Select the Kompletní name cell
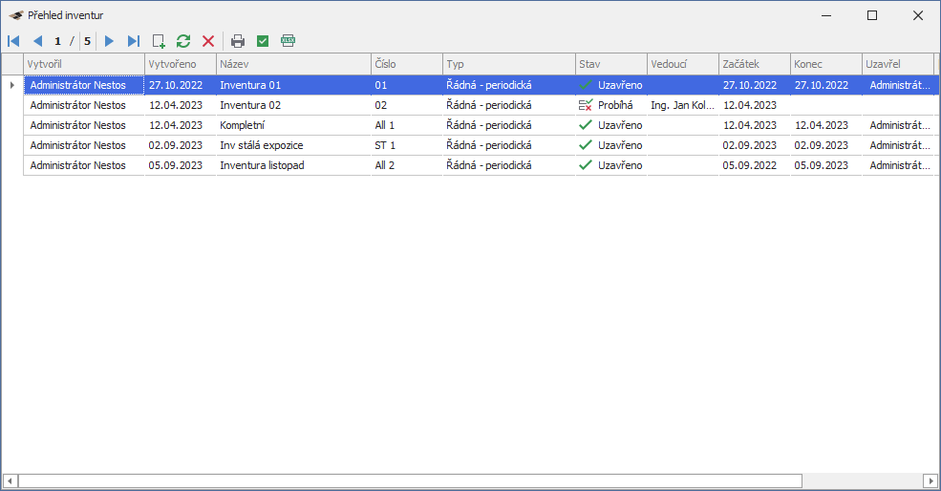941x491 pixels. pos(293,125)
